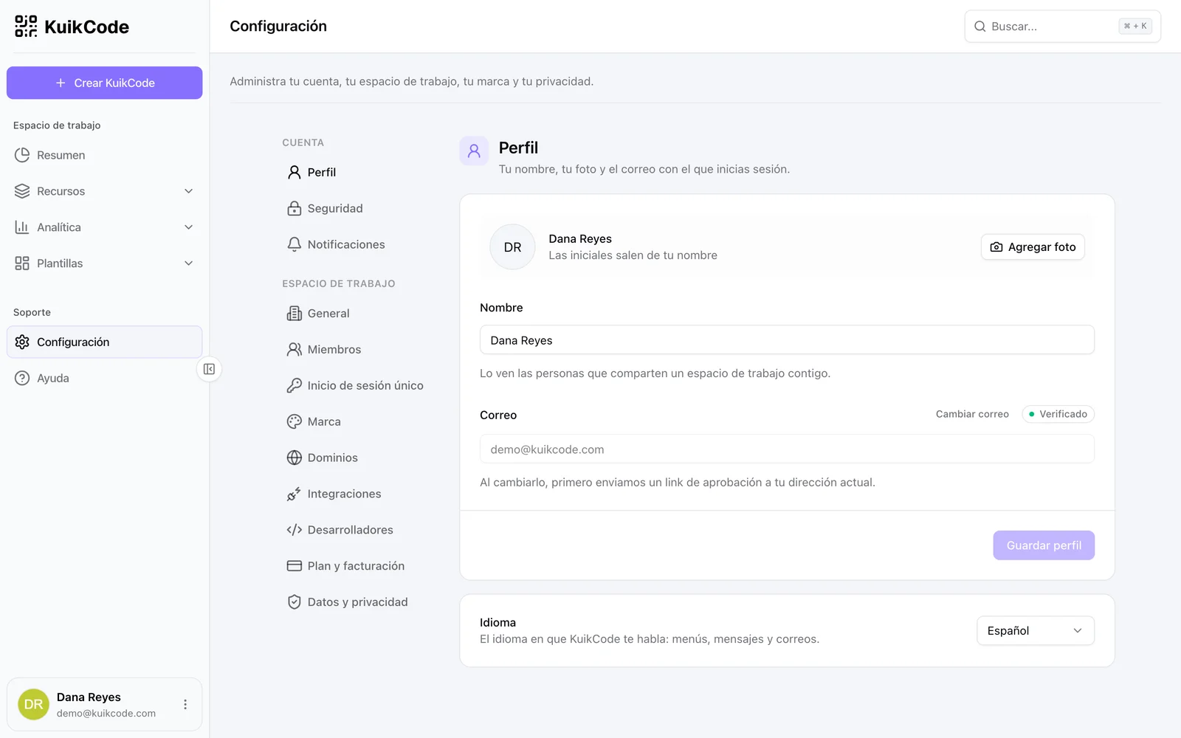Click the Ayuda question mark icon

pos(22,378)
